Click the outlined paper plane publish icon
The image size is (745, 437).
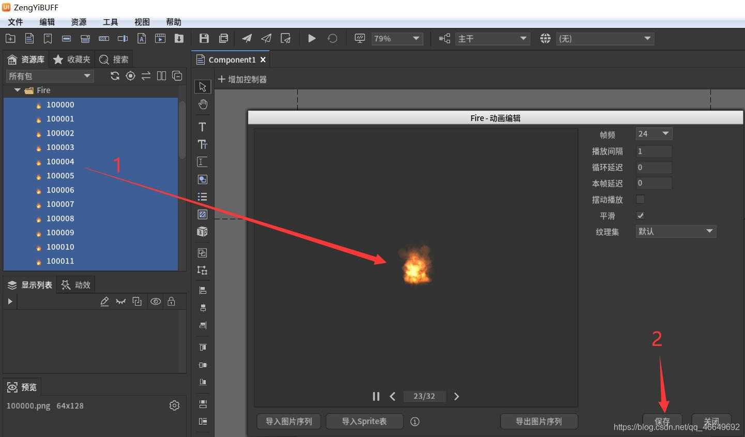click(266, 39)
